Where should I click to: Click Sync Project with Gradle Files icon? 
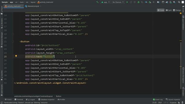click(167, 2)
